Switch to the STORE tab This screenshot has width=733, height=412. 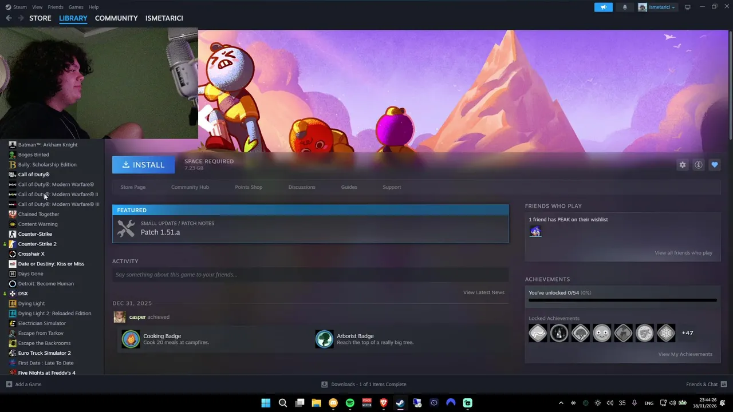[40, 18]
